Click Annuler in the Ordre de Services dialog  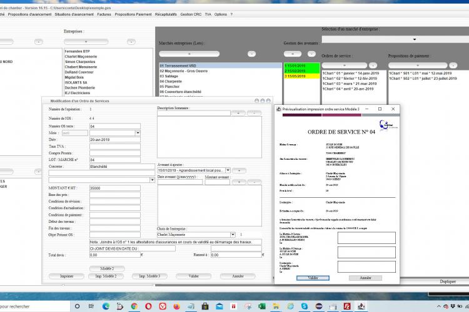tap(238, 276)
